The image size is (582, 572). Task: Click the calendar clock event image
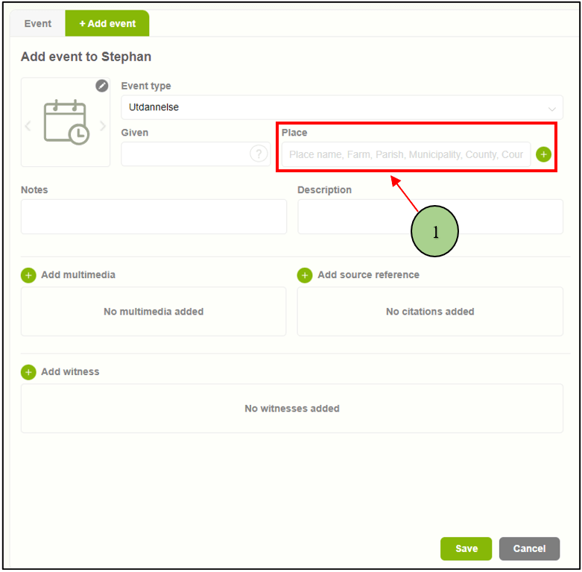coord(66,122)
